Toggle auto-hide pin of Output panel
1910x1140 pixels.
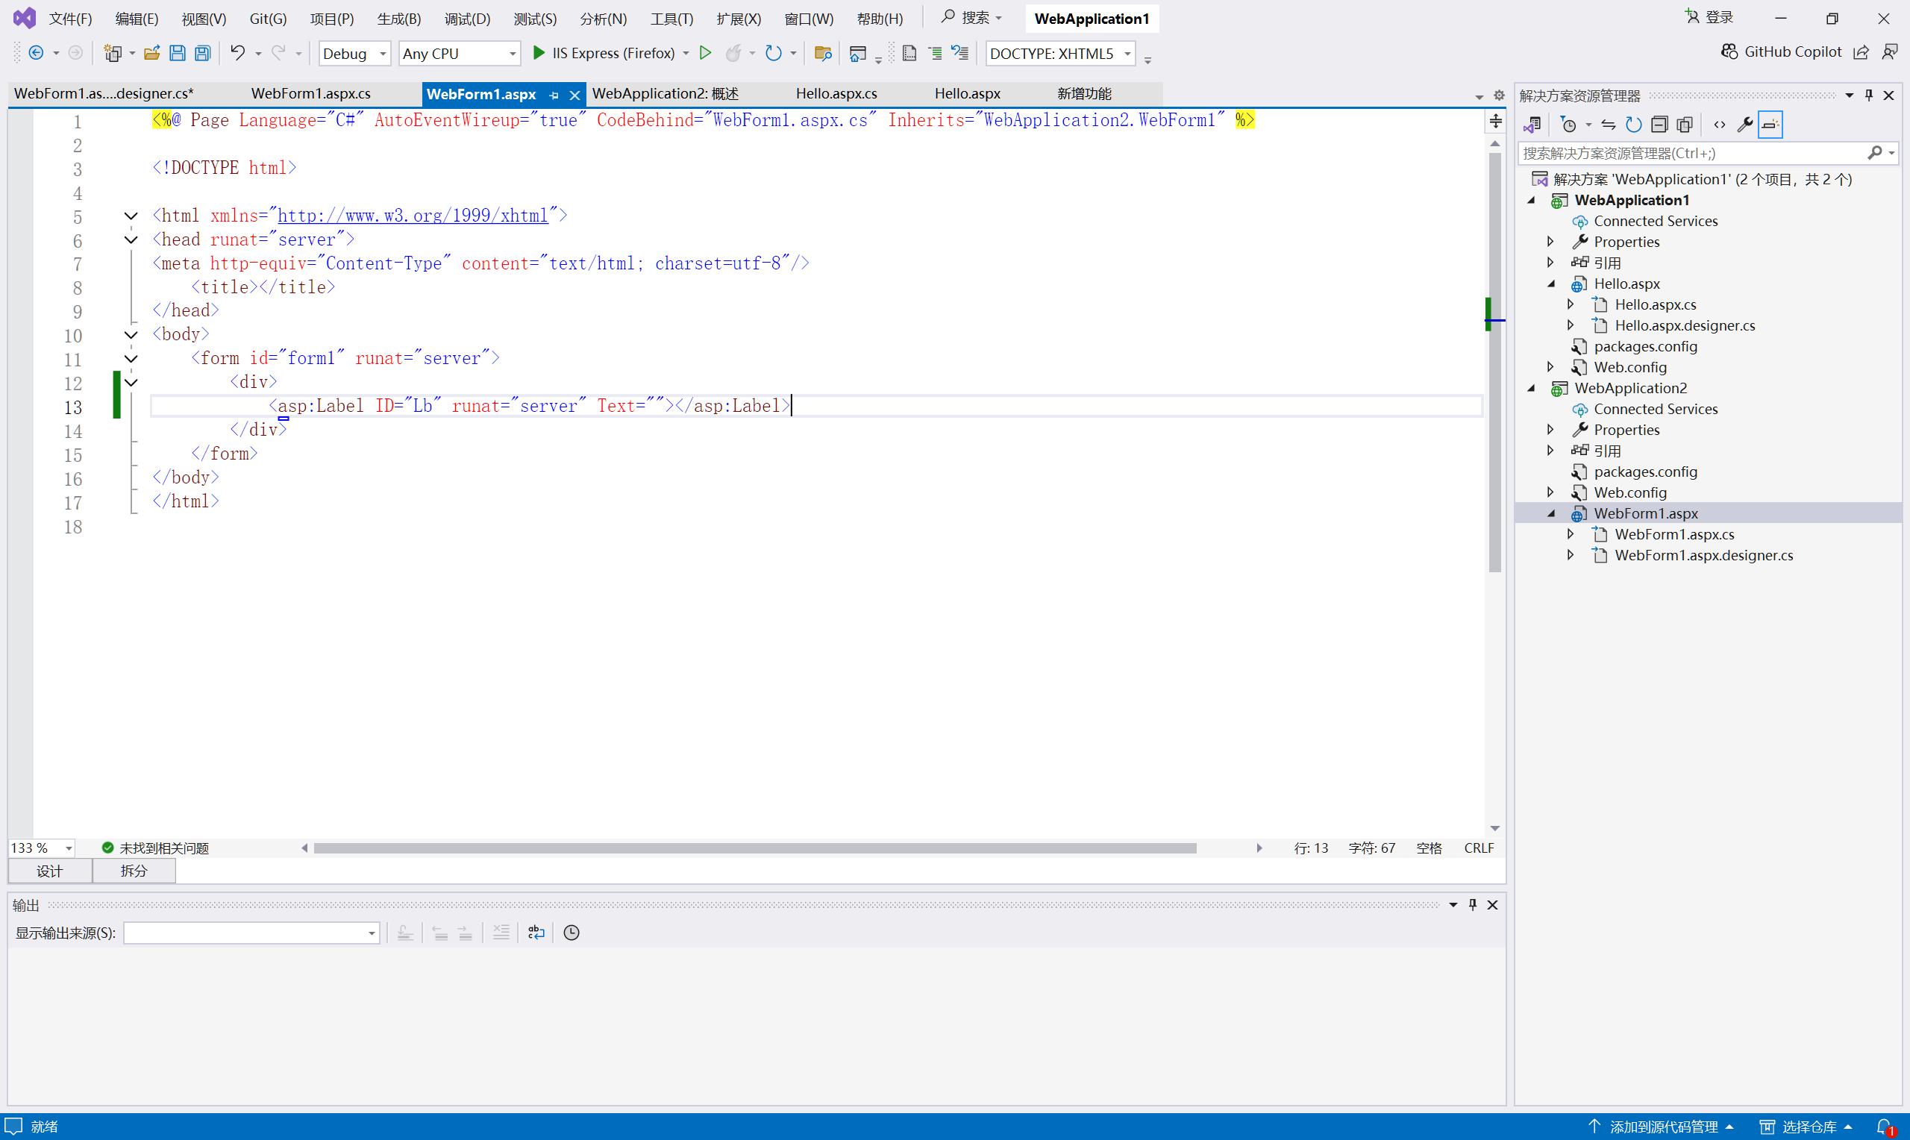(1472, 904)
